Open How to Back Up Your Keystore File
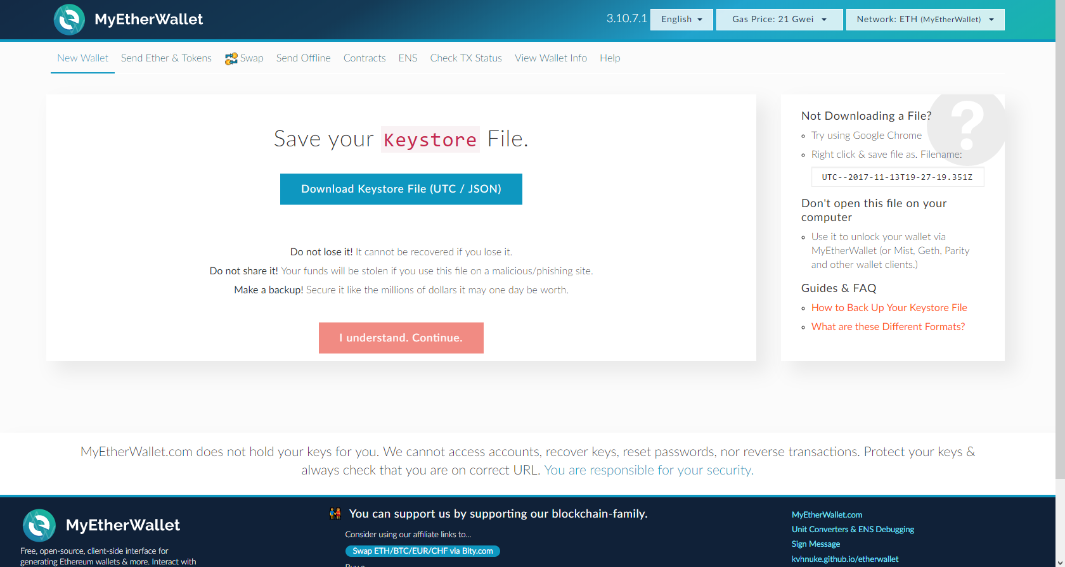Image resolution: width=1065 pixels, height=567 pixels. click(x=889, y=308)
